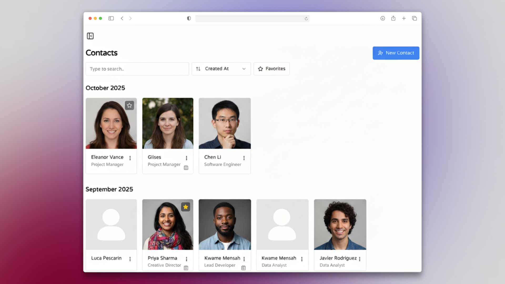Reload page using refresh icon
The width and height of the screenshot is (505, 284).
point(306,19)
